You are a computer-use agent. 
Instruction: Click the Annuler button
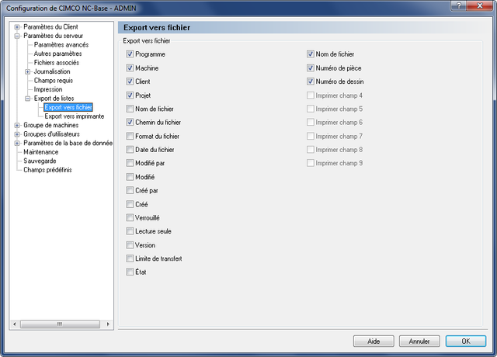coord(419,341)
